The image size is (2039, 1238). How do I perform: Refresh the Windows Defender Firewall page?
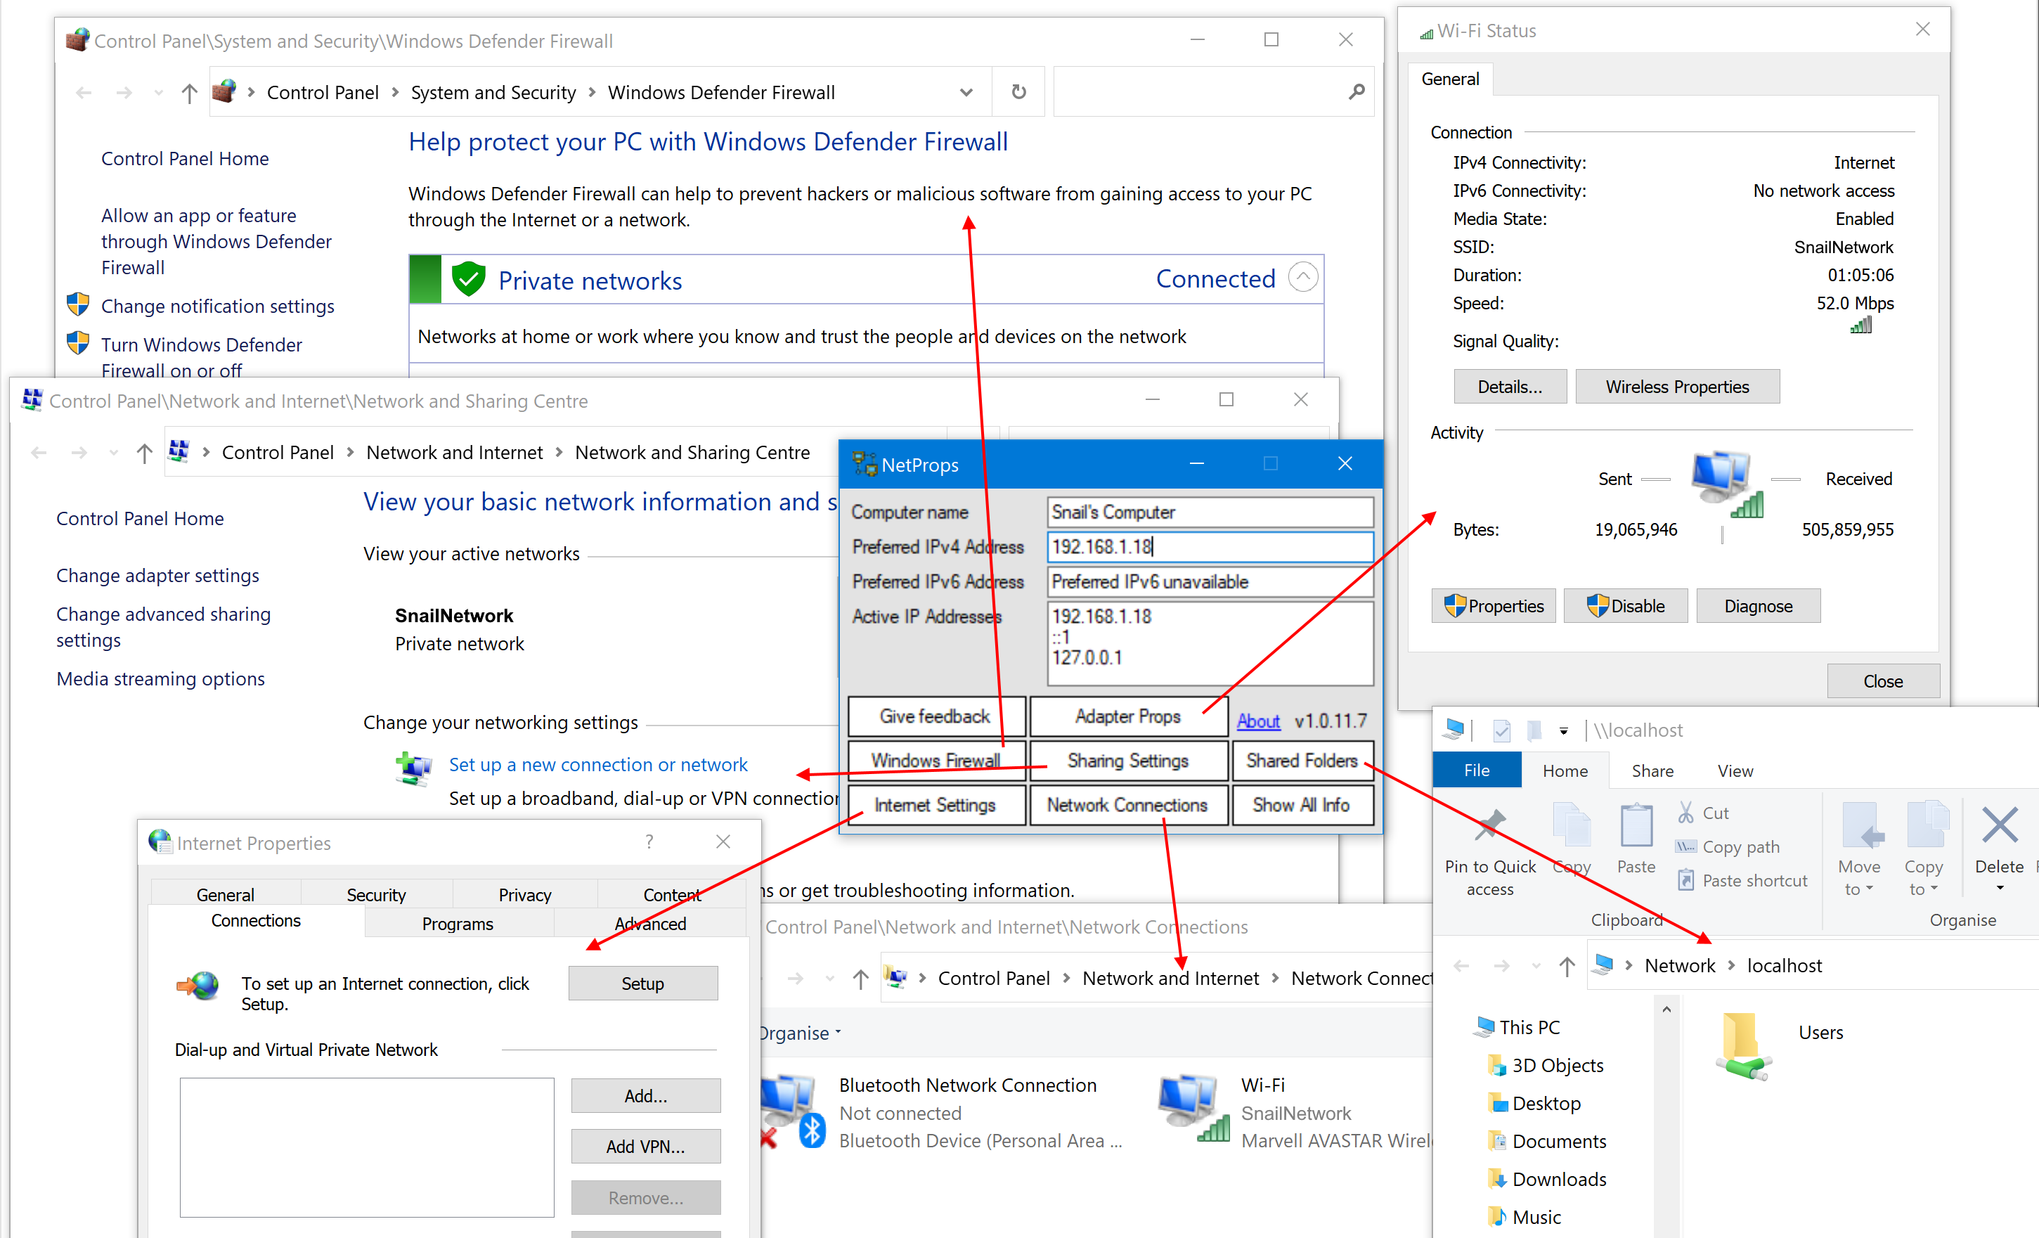pos(1018,91)
